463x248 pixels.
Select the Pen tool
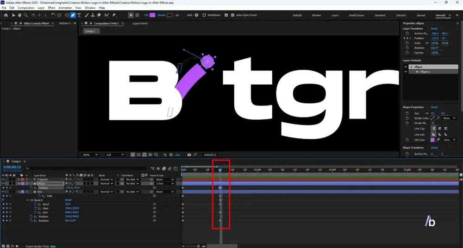tap(73, 15)
